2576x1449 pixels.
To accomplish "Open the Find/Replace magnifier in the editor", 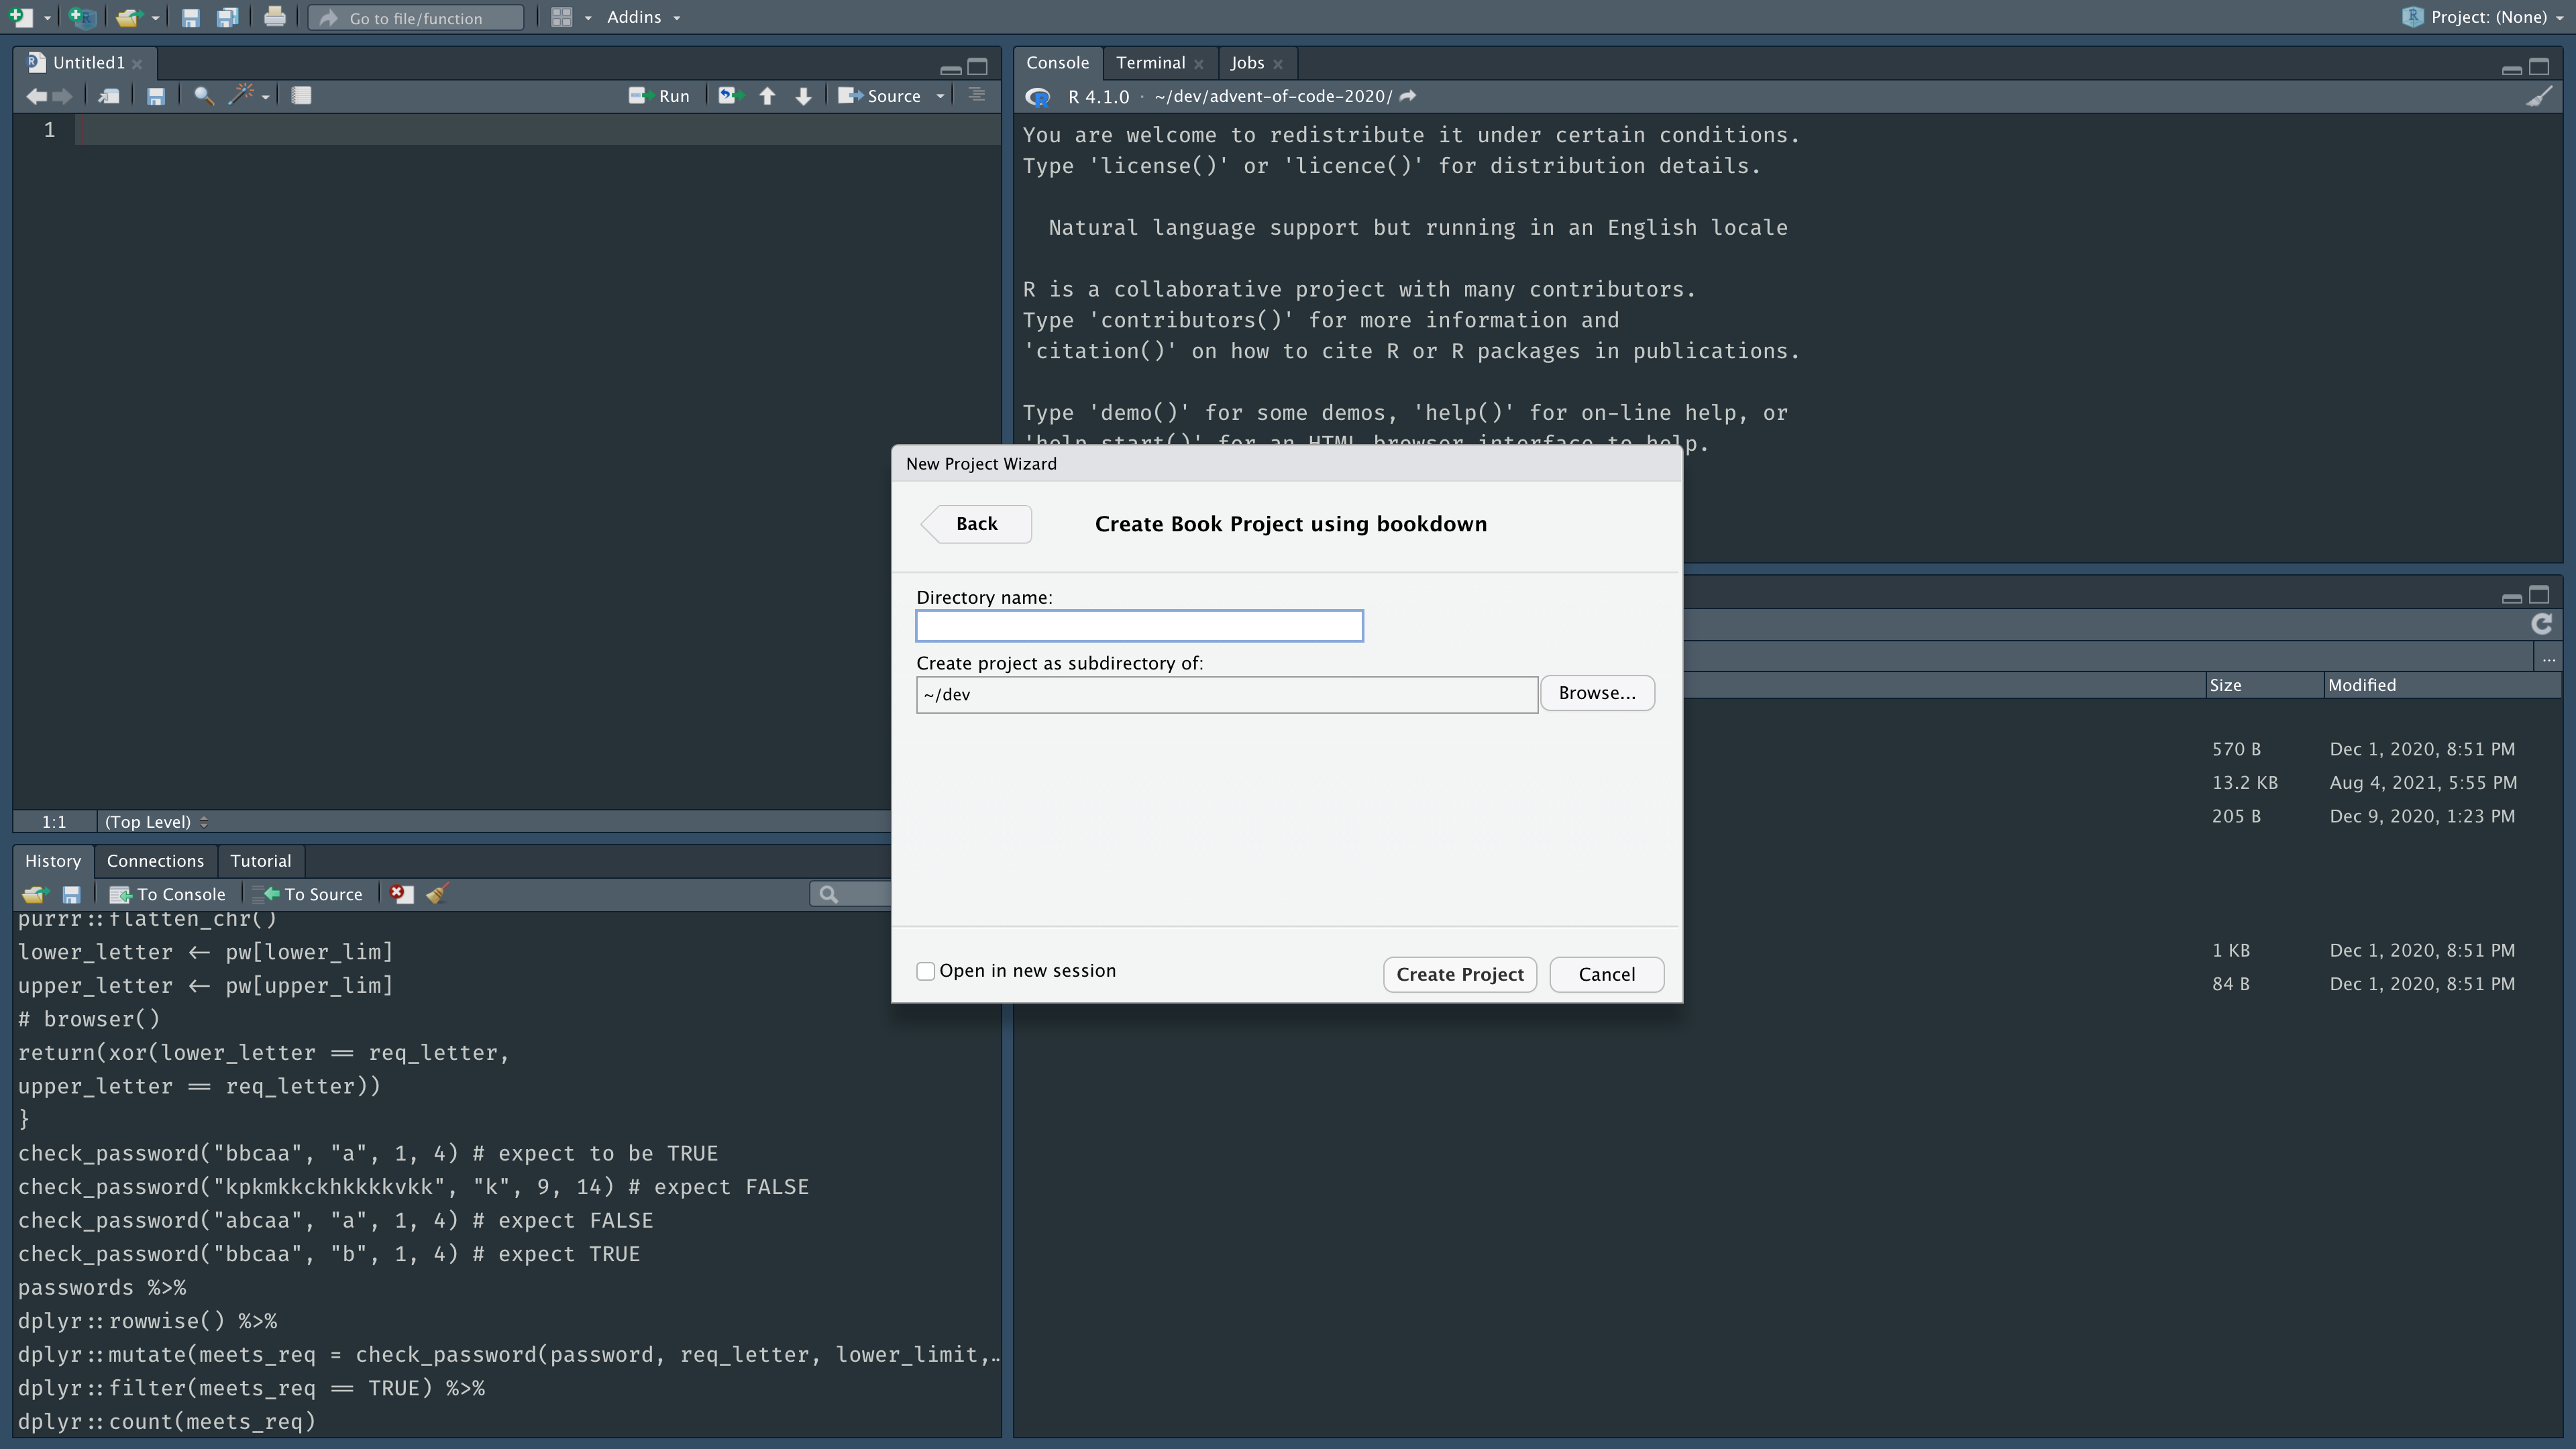I will click(x=204, y=96).
